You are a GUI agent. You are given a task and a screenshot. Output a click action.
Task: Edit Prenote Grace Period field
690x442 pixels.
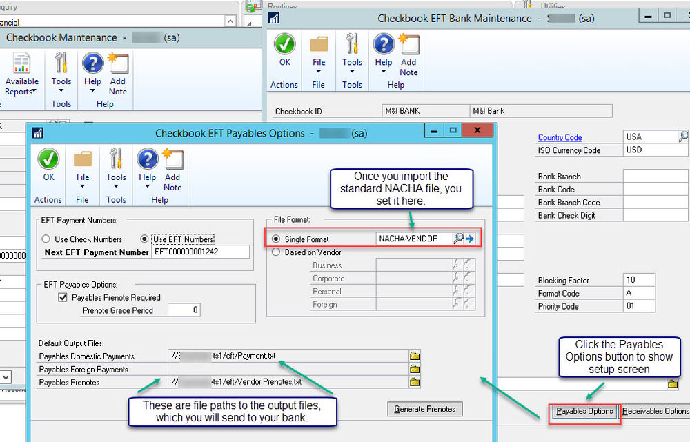point(184,310)
